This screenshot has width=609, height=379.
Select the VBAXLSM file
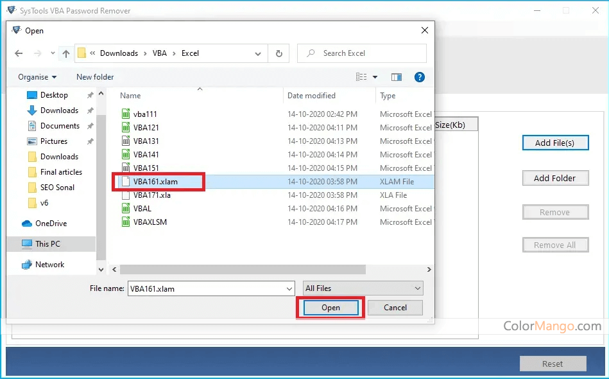click(150, 222)
